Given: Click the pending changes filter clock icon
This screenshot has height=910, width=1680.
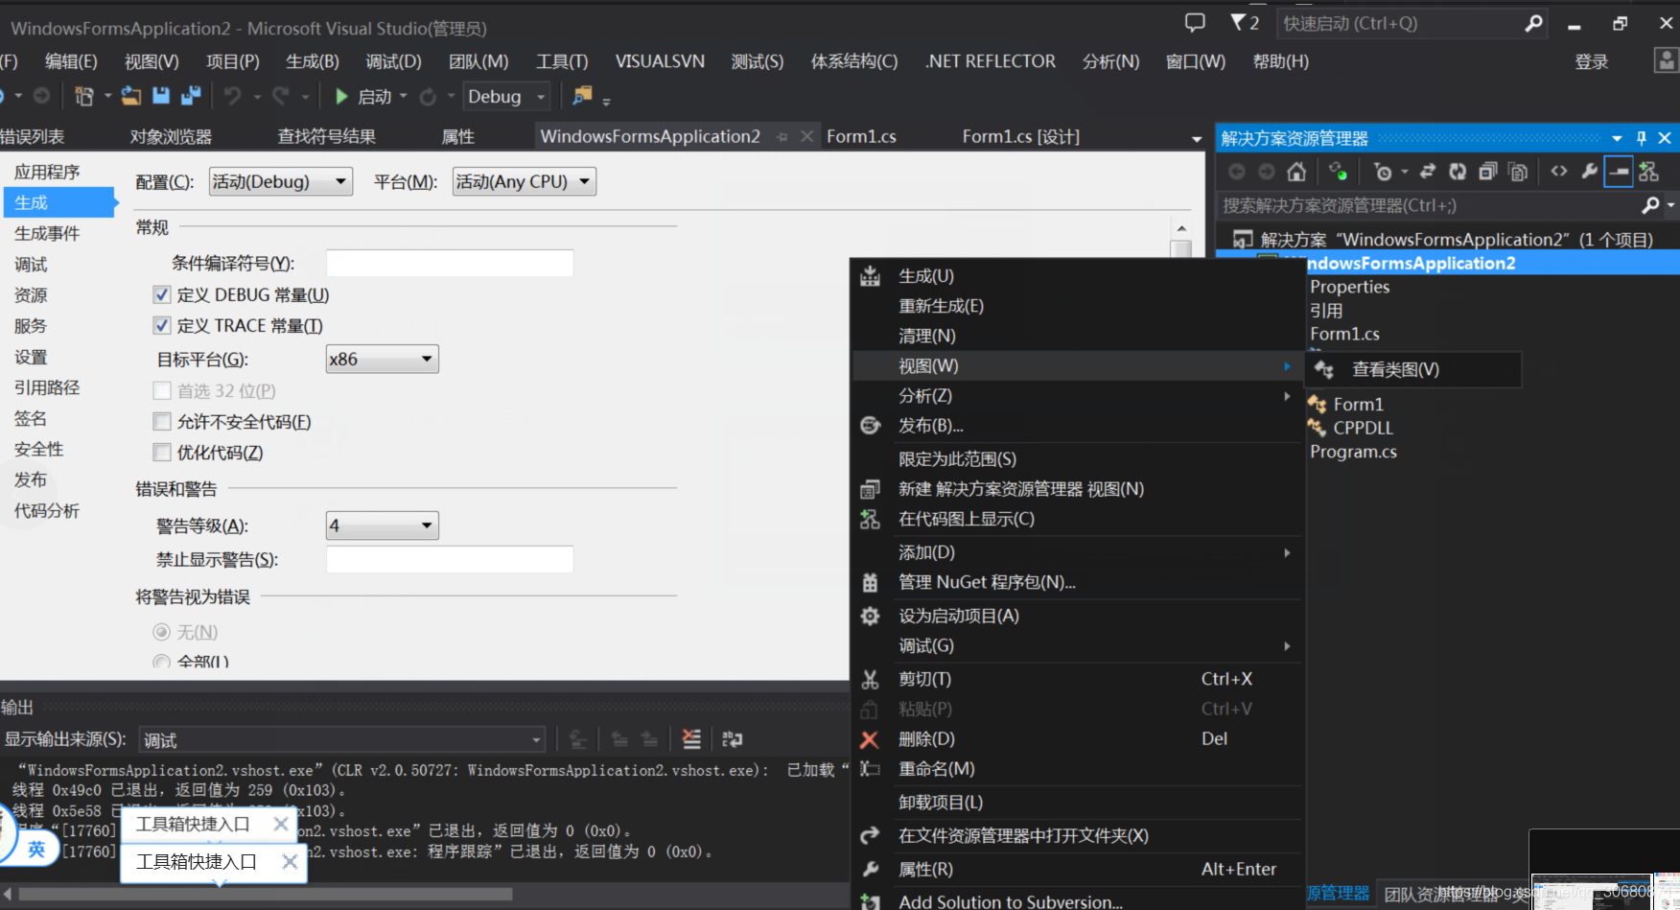Looking at the screenshot, I should (1382, 172).
